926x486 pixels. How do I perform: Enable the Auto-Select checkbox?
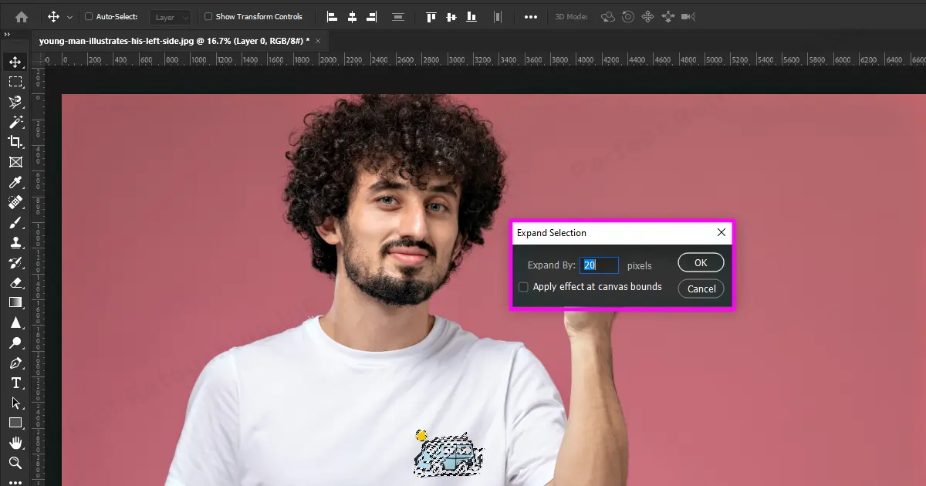pyautogui.click(x=89, y=16)
